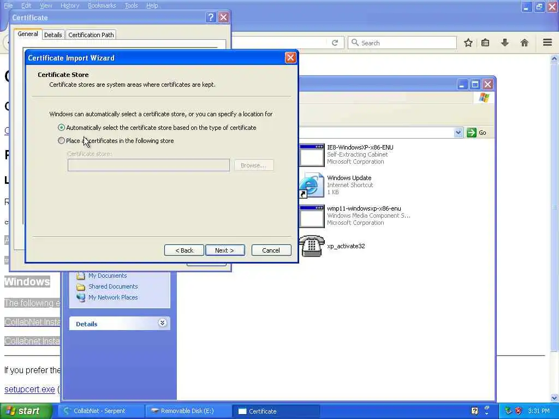
Task: Switch to Removable Disk (E:) taskbar item
Action: point(188,411)
